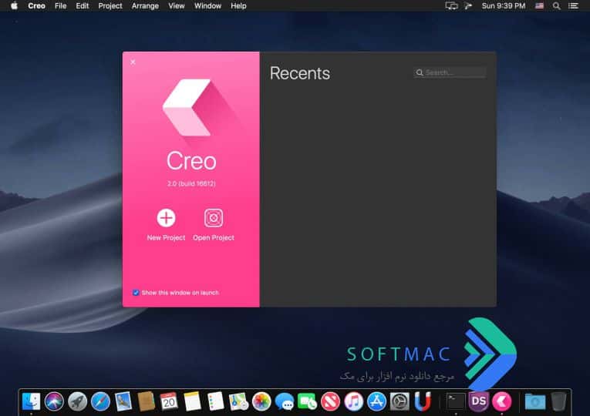Close the Creo welcome window

(x=133, y=62)
